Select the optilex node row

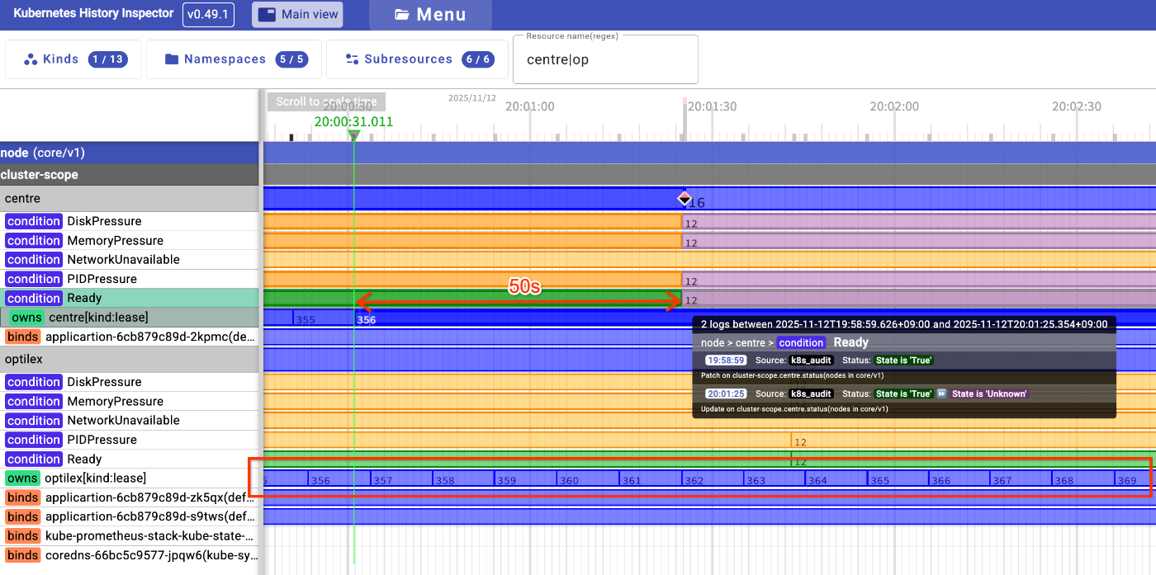(x=130, y=360)
